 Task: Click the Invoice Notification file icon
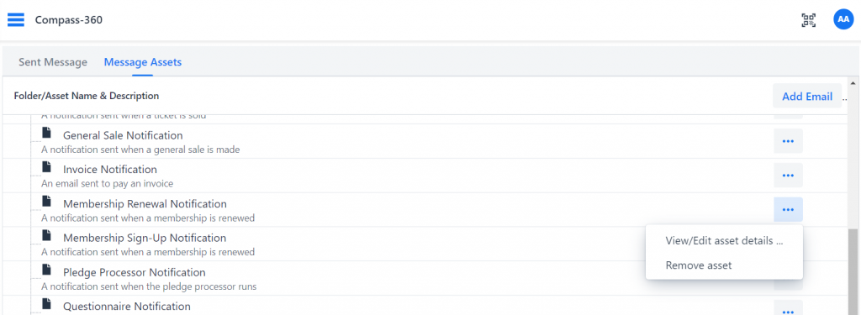(x=47, y=167)
